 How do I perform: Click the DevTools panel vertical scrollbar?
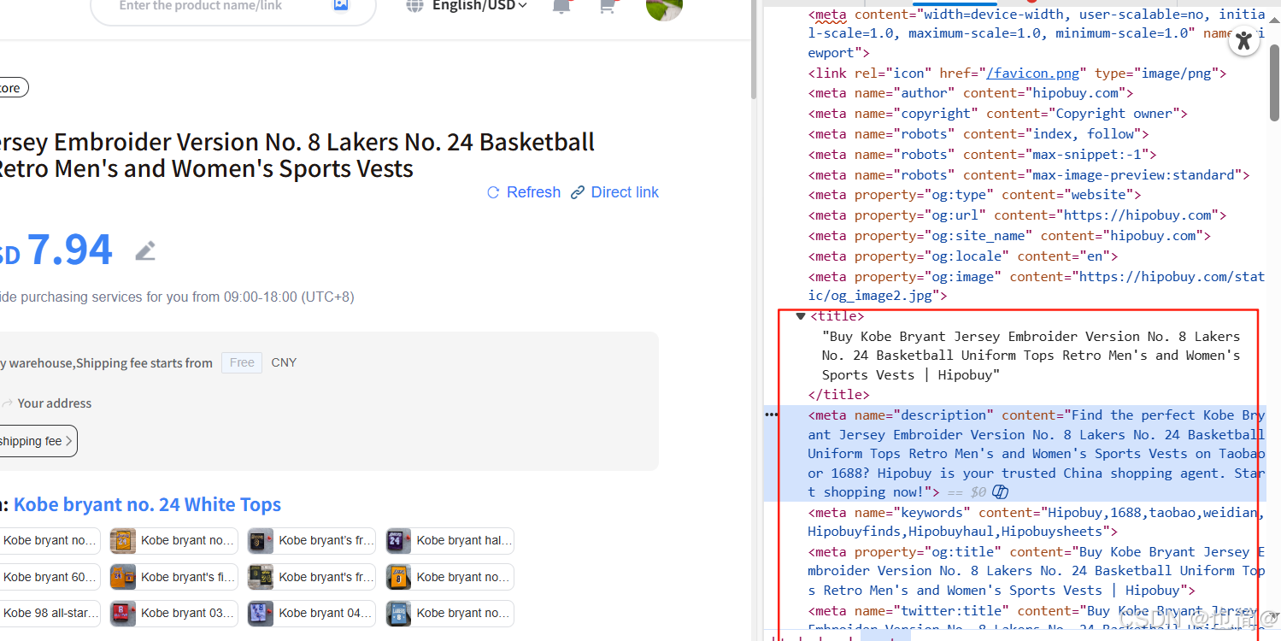pyautogui.click(x=1274, y=81)
